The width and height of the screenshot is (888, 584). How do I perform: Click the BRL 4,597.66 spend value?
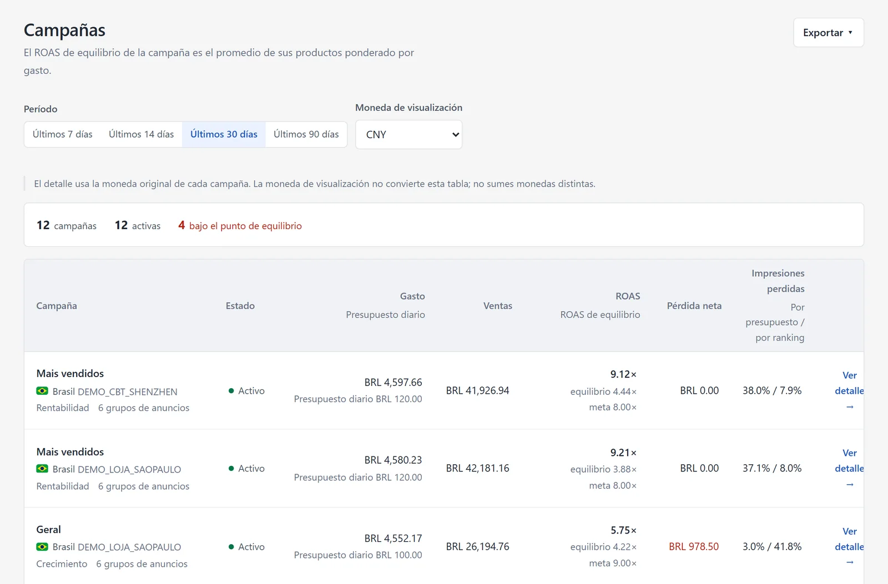click(x=393, y=383)
